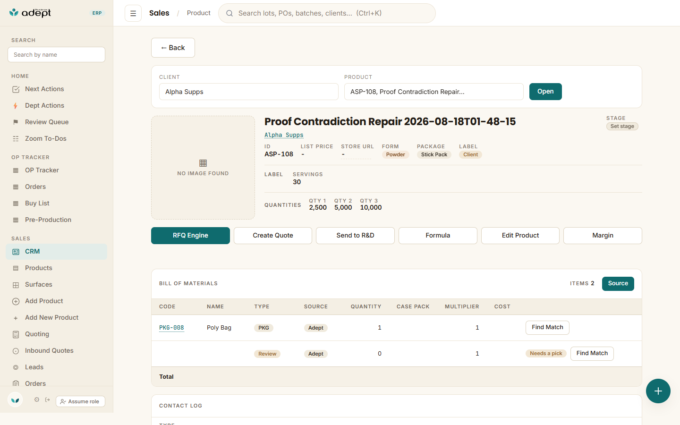This screenshot has width=680, height=425.
Task: Open the PKG-008 code link
Action: click(x=171, y=328)
